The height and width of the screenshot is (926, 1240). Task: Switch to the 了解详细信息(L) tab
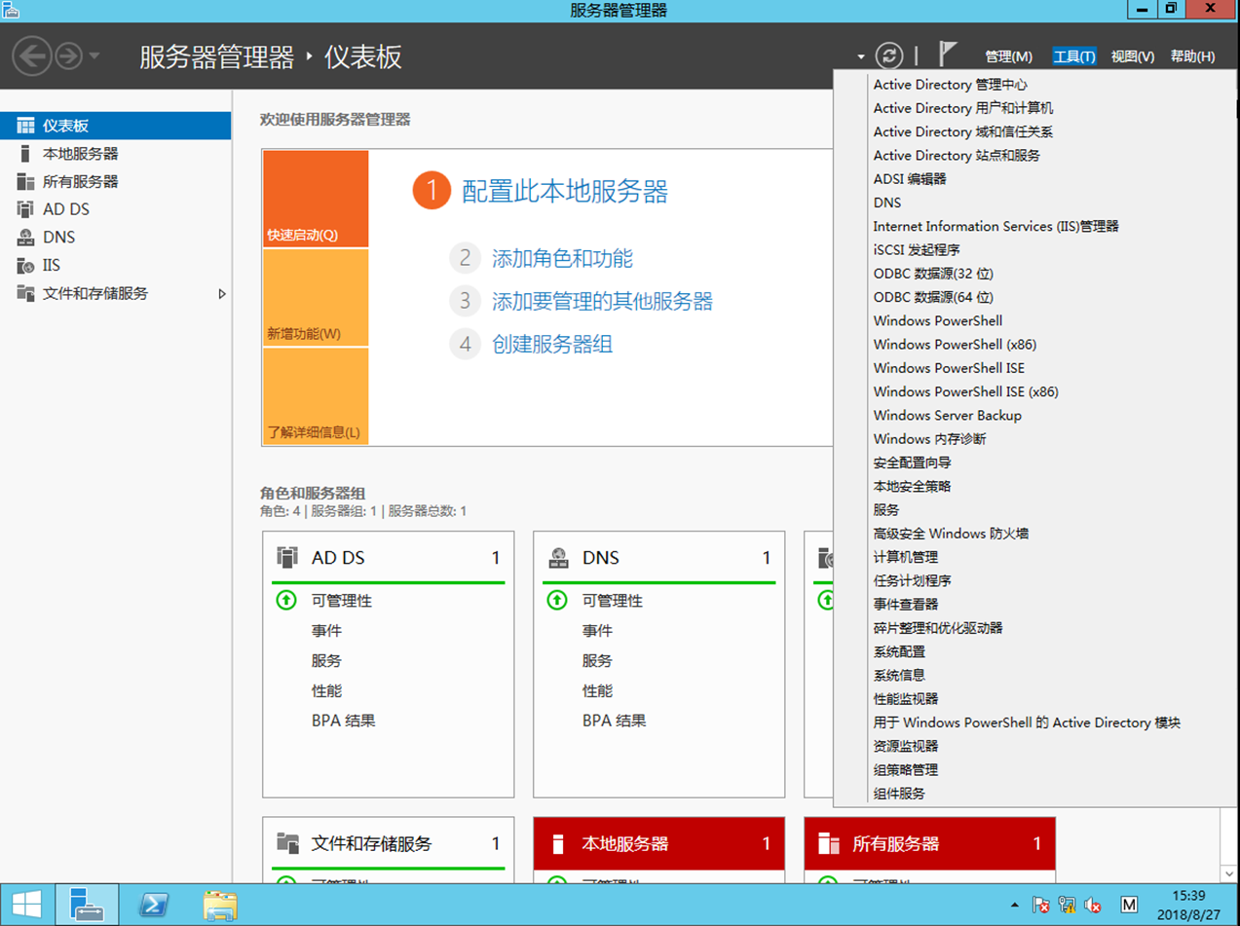316,396
